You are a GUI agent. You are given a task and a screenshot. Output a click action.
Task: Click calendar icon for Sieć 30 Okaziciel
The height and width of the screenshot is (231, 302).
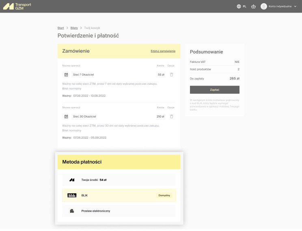(x=66, y=116)
